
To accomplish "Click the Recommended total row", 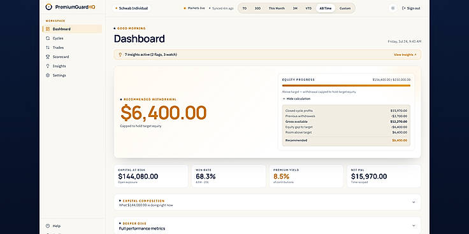I will coord(346,141).
